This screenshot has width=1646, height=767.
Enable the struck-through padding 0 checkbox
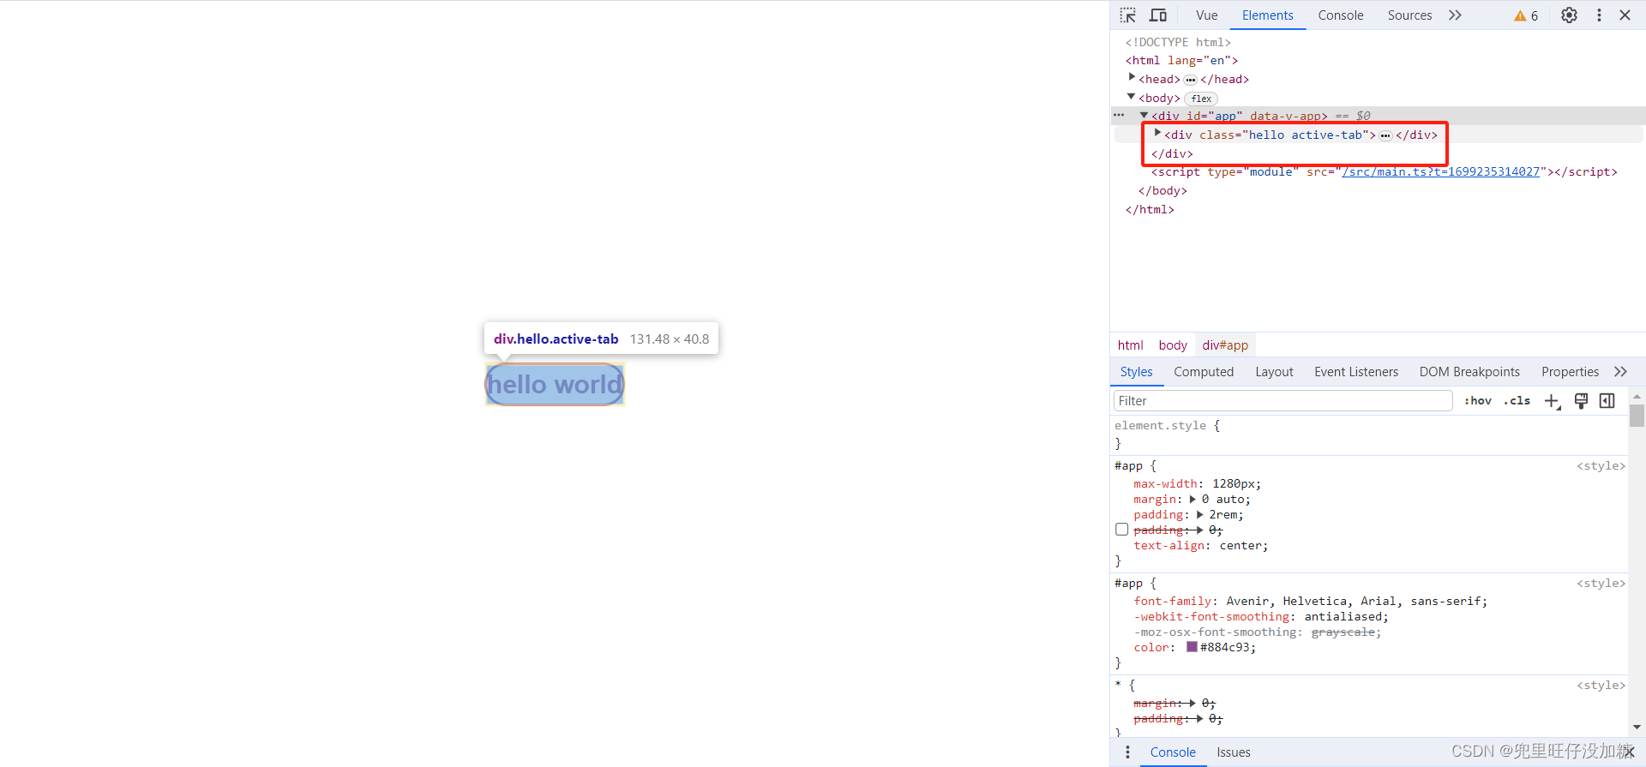pyautogui.click(x=1121, y=530)
